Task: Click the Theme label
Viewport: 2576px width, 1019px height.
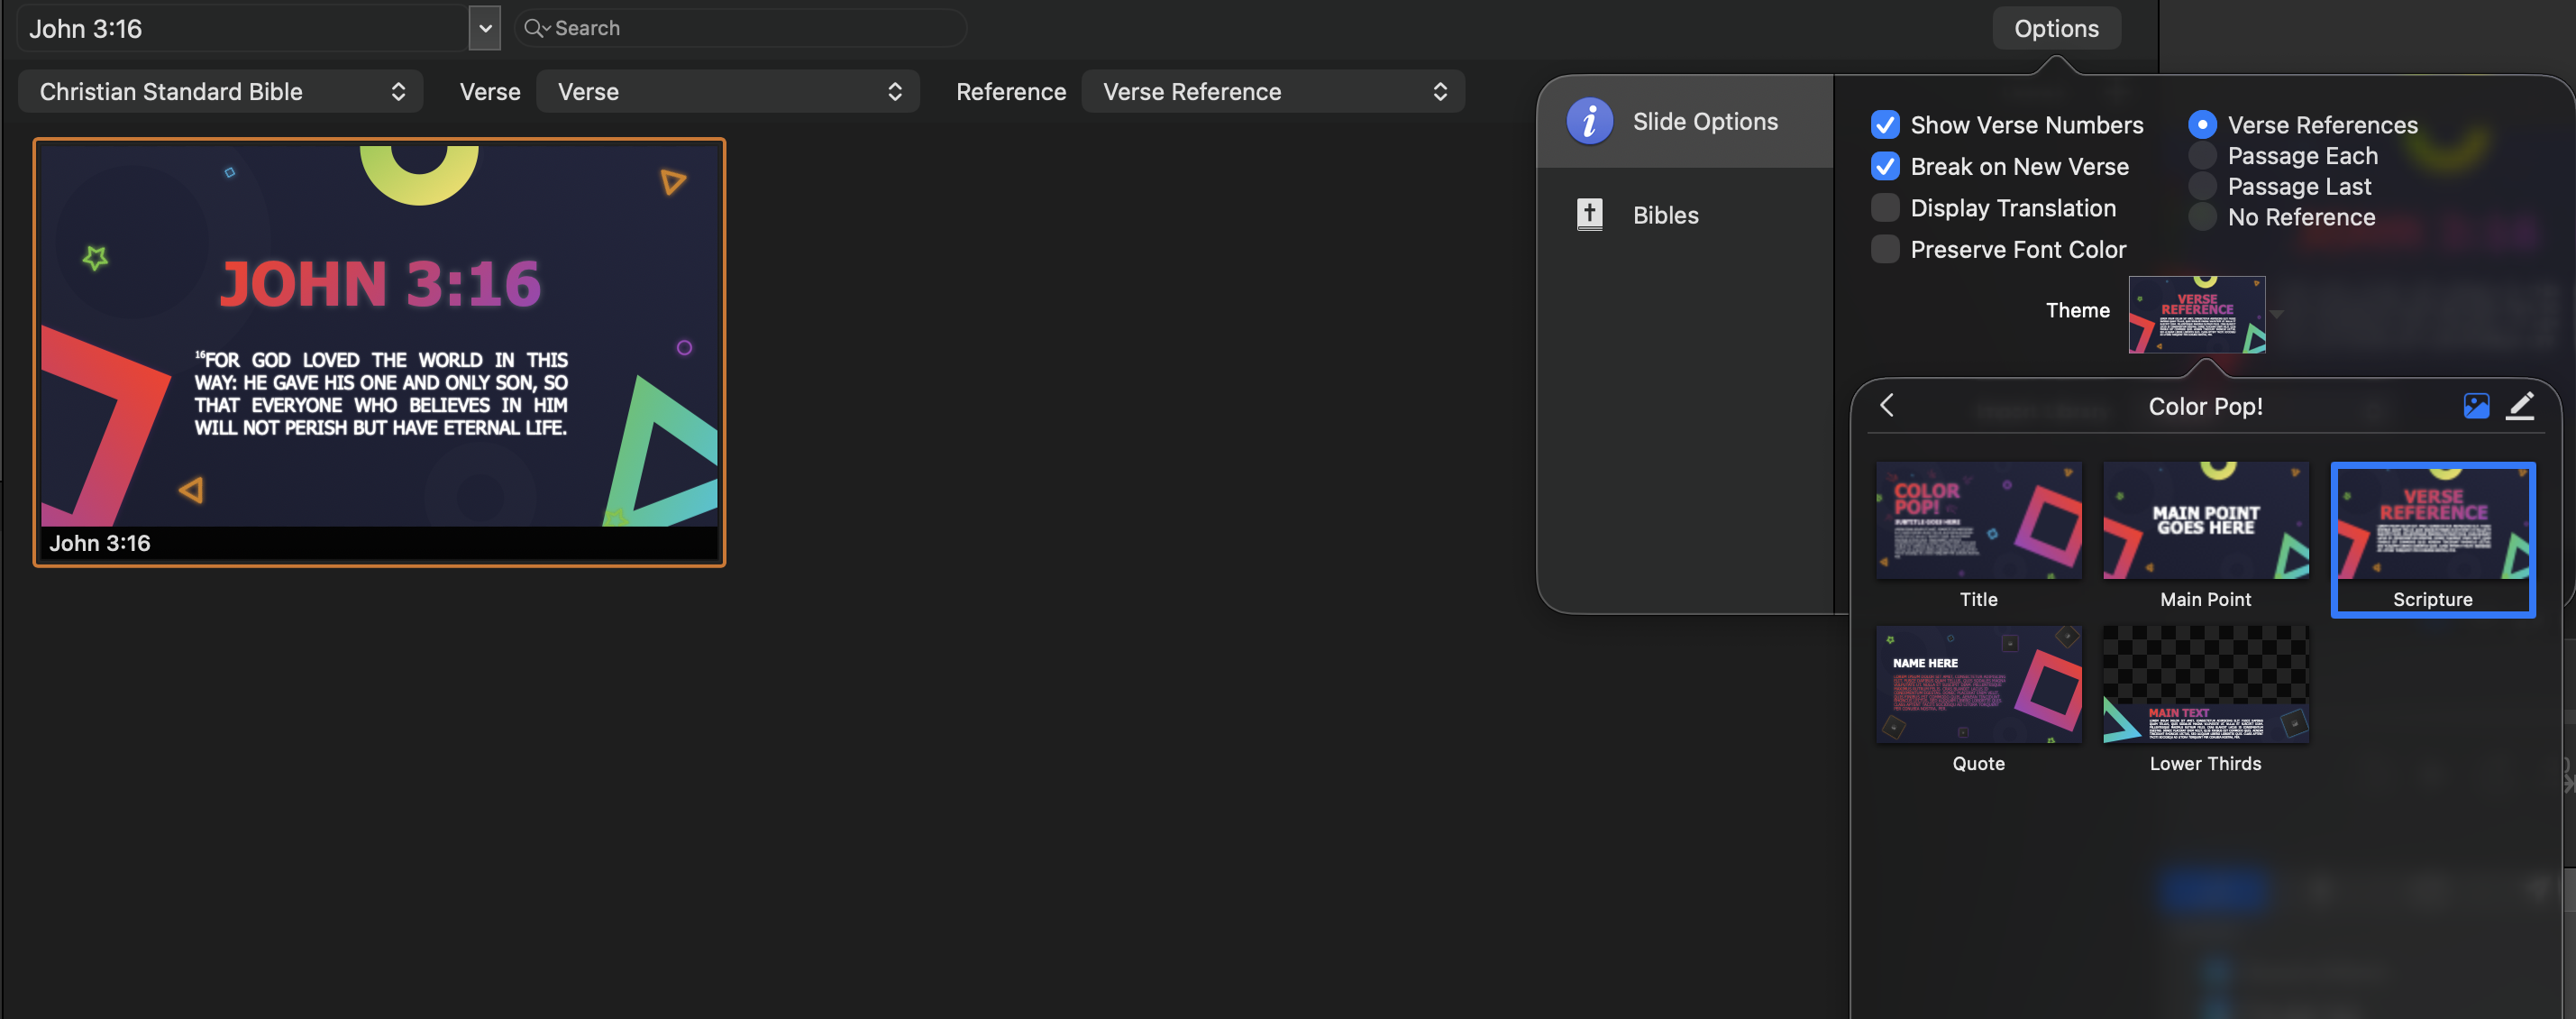Action: (x=2077, y=310)
